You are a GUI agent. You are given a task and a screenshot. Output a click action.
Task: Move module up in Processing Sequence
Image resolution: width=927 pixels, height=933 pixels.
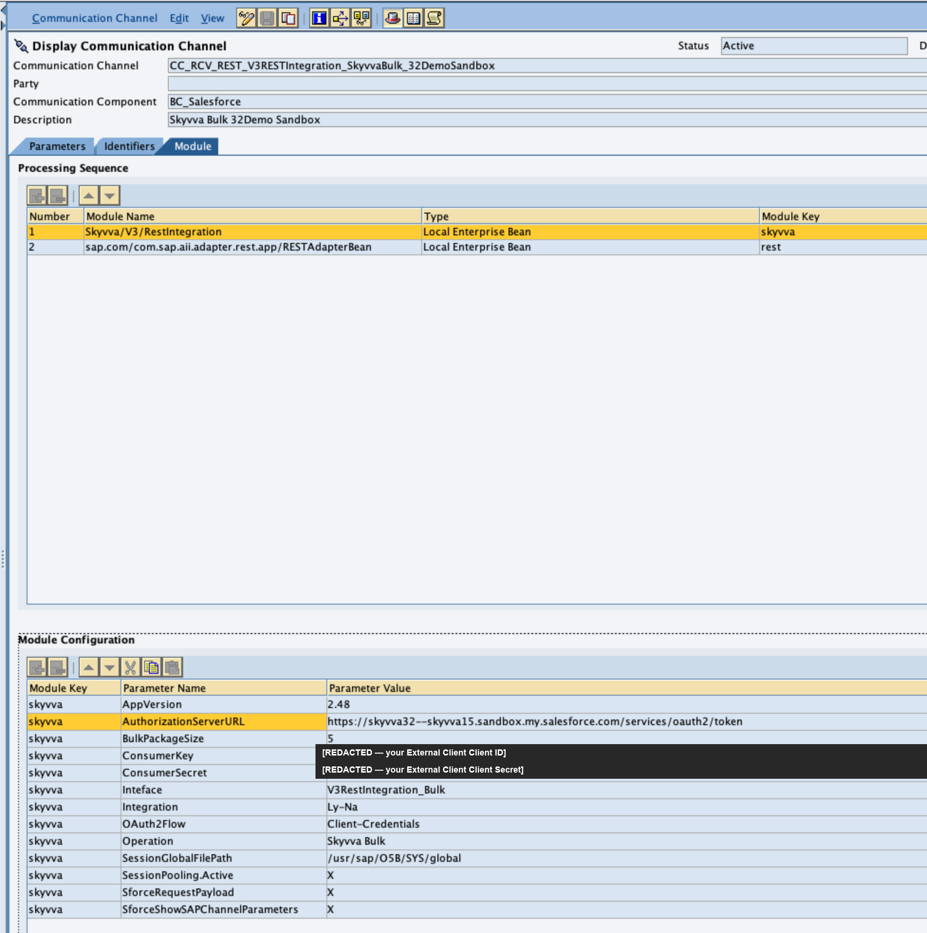pos(89,196)
